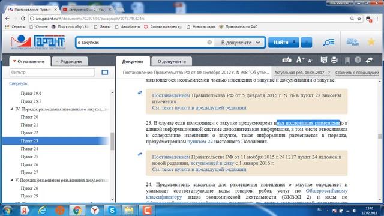Screen dimensions: 384x216
Task: Click the Фильтр input field
Action: tap(52, 72)
